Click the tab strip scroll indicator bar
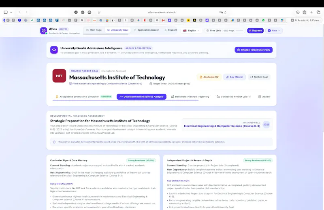Screen dimensions: 324x210 [126, 101]
